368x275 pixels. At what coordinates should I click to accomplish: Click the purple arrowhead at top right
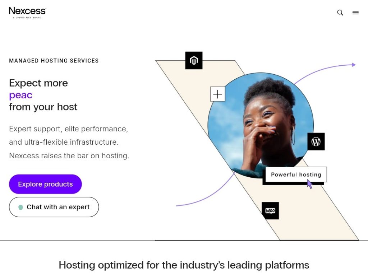click(x=354, y=65)
